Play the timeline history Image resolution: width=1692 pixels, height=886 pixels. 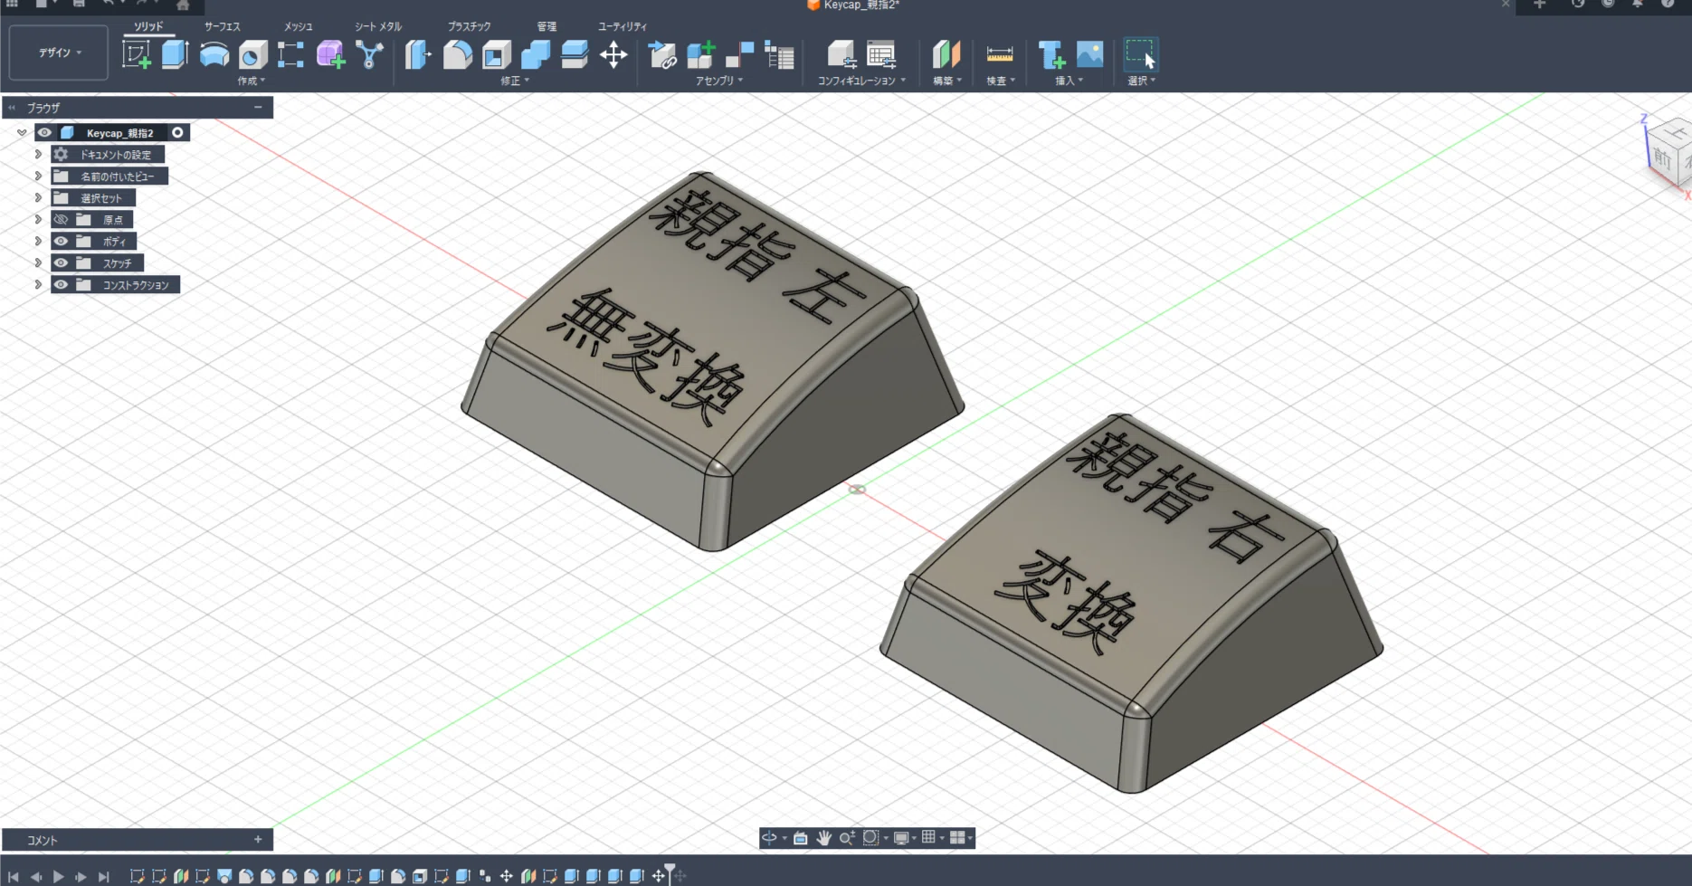(x=59, y=876)
